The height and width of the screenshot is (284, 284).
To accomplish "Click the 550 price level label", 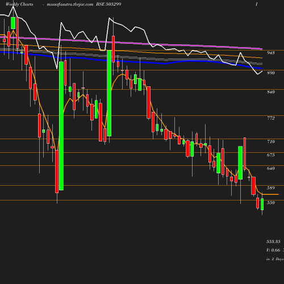I will pyautogui.click(x=270, y=203).
